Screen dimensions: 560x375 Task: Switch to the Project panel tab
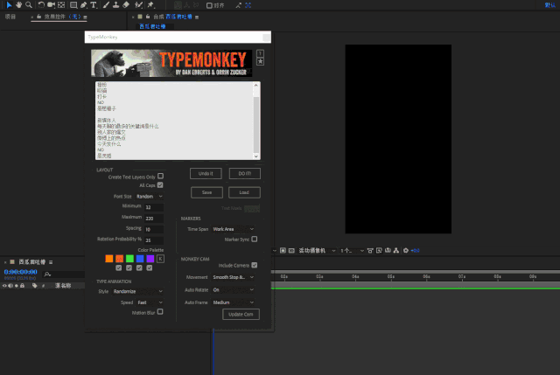10,17
